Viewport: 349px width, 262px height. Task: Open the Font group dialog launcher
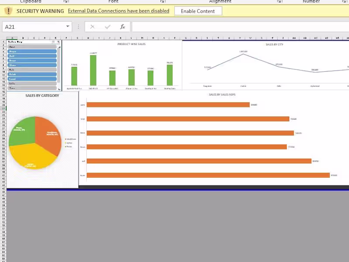[163, 1]
